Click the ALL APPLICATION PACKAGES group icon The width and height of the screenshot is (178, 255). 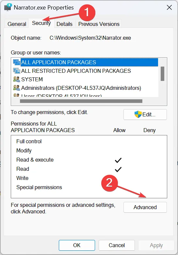(x=17, y=62)
